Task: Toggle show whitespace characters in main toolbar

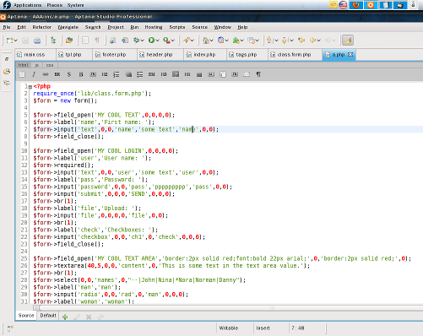Action: click(x=97, y=41)
